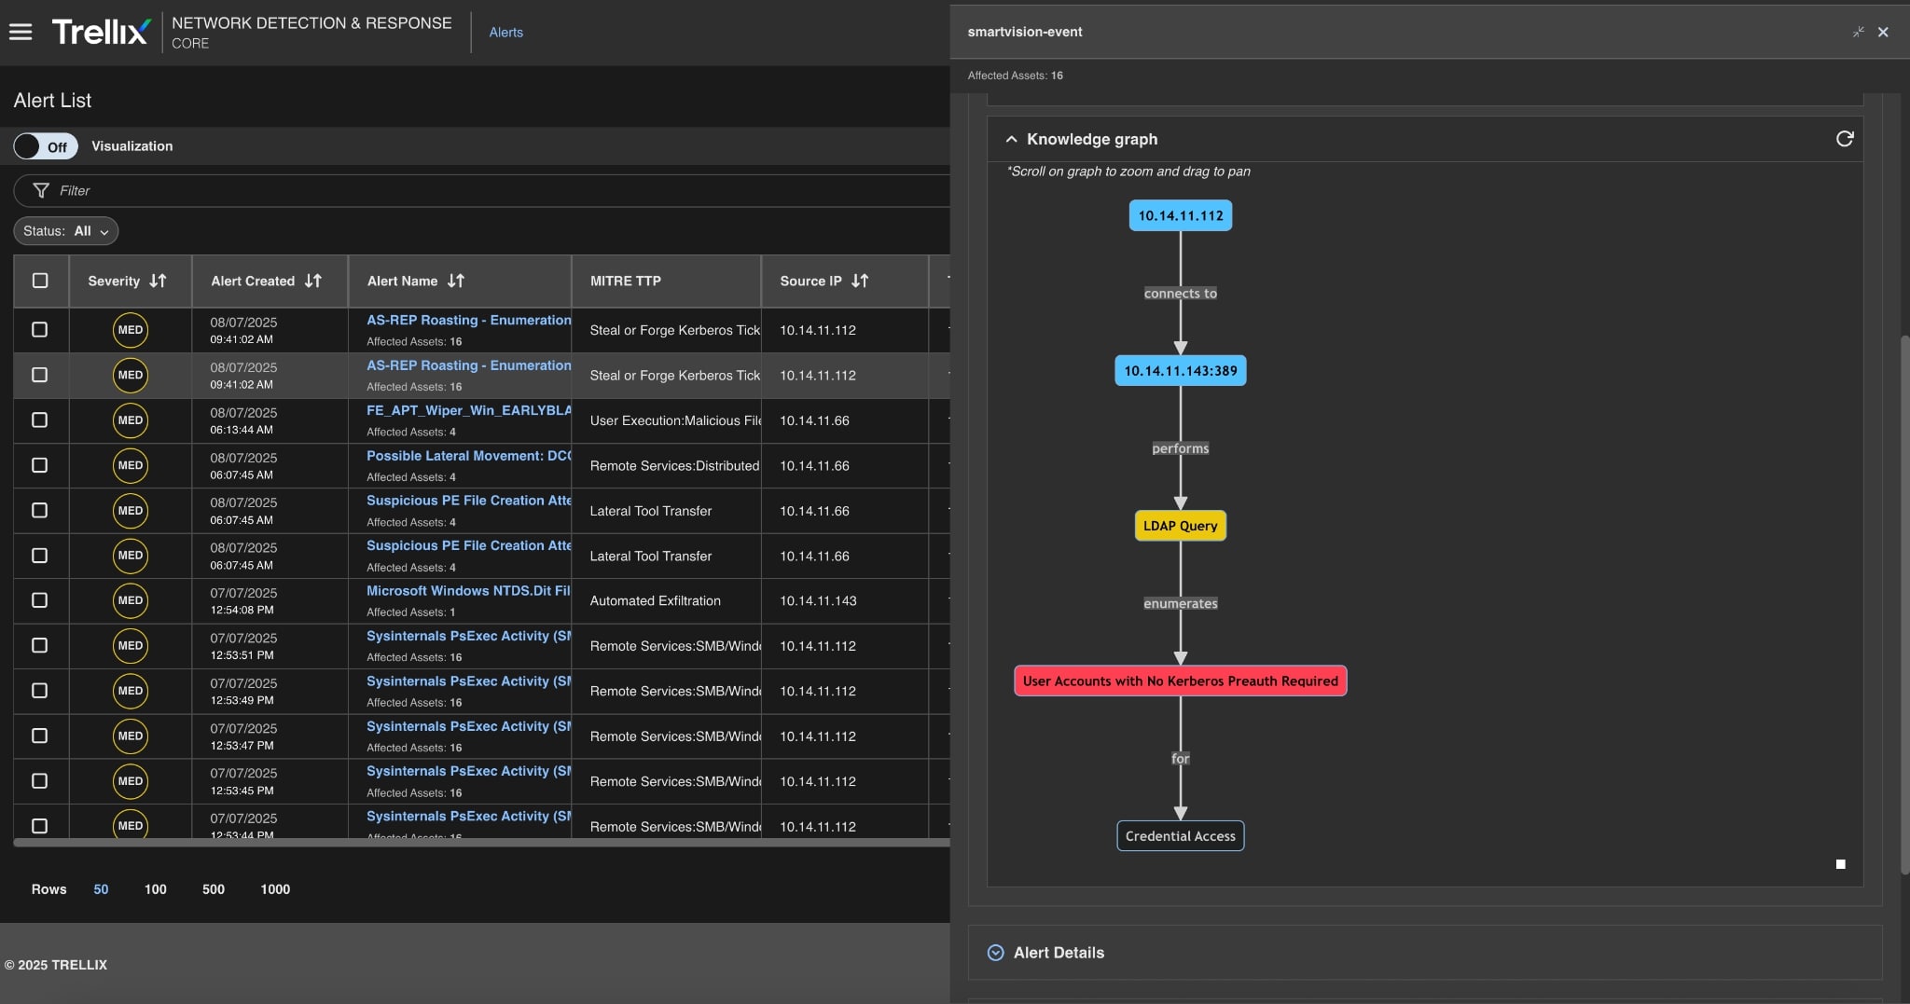This screenshot has height=1004, width=1910.
Task: Select checkbox for FE_APT_Wiper_Win_EARLYBLA alert row
Action: pos(40,420)
